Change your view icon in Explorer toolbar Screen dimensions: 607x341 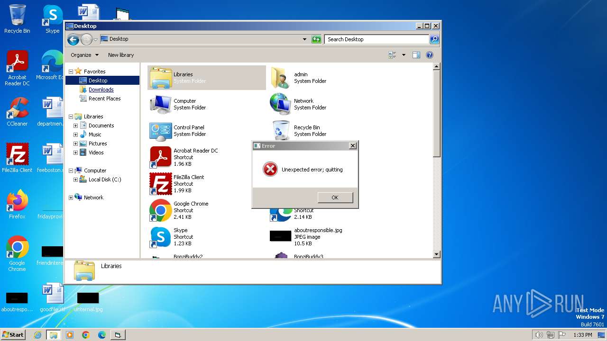click(392, 55)
